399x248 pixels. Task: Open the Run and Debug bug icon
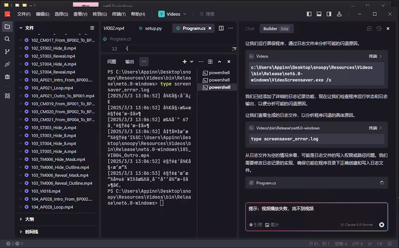pyautogui.click(x=7, y=77)
